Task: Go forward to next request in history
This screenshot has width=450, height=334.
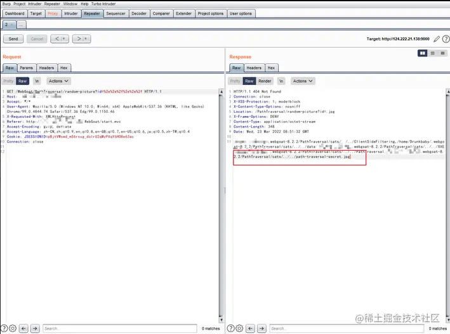Action: click(x=81, y=39)
